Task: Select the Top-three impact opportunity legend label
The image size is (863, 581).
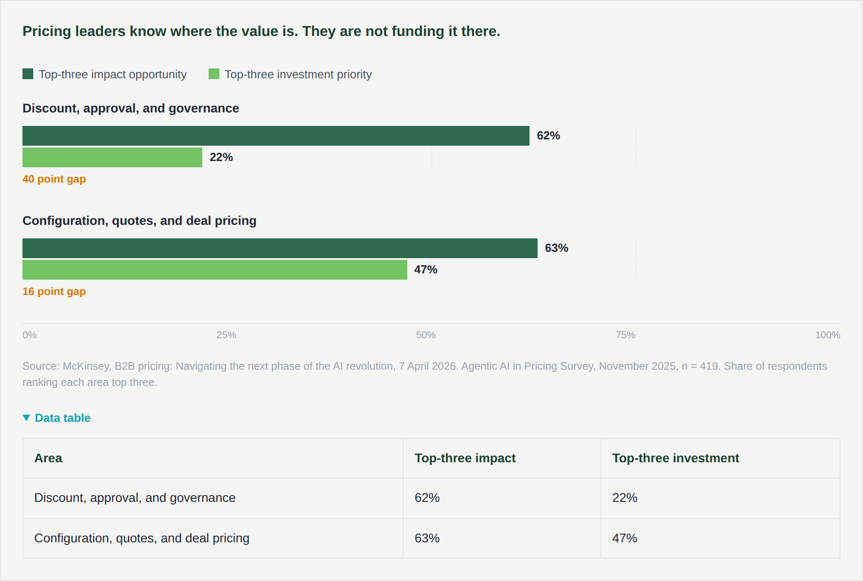Action: point(112,74)
